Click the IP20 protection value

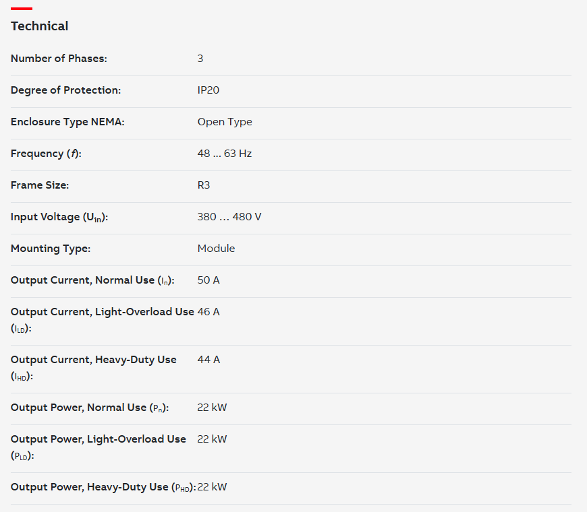point(208,90)
